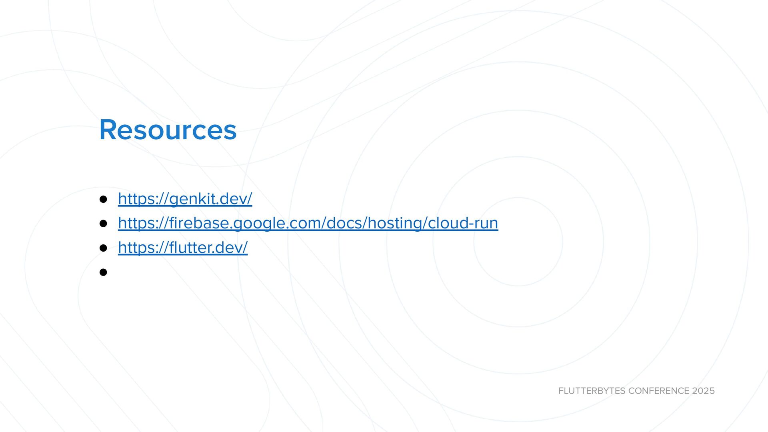768x432 pixels.
Task: Click the Resources slide heading
Action: tap(168, 130)
